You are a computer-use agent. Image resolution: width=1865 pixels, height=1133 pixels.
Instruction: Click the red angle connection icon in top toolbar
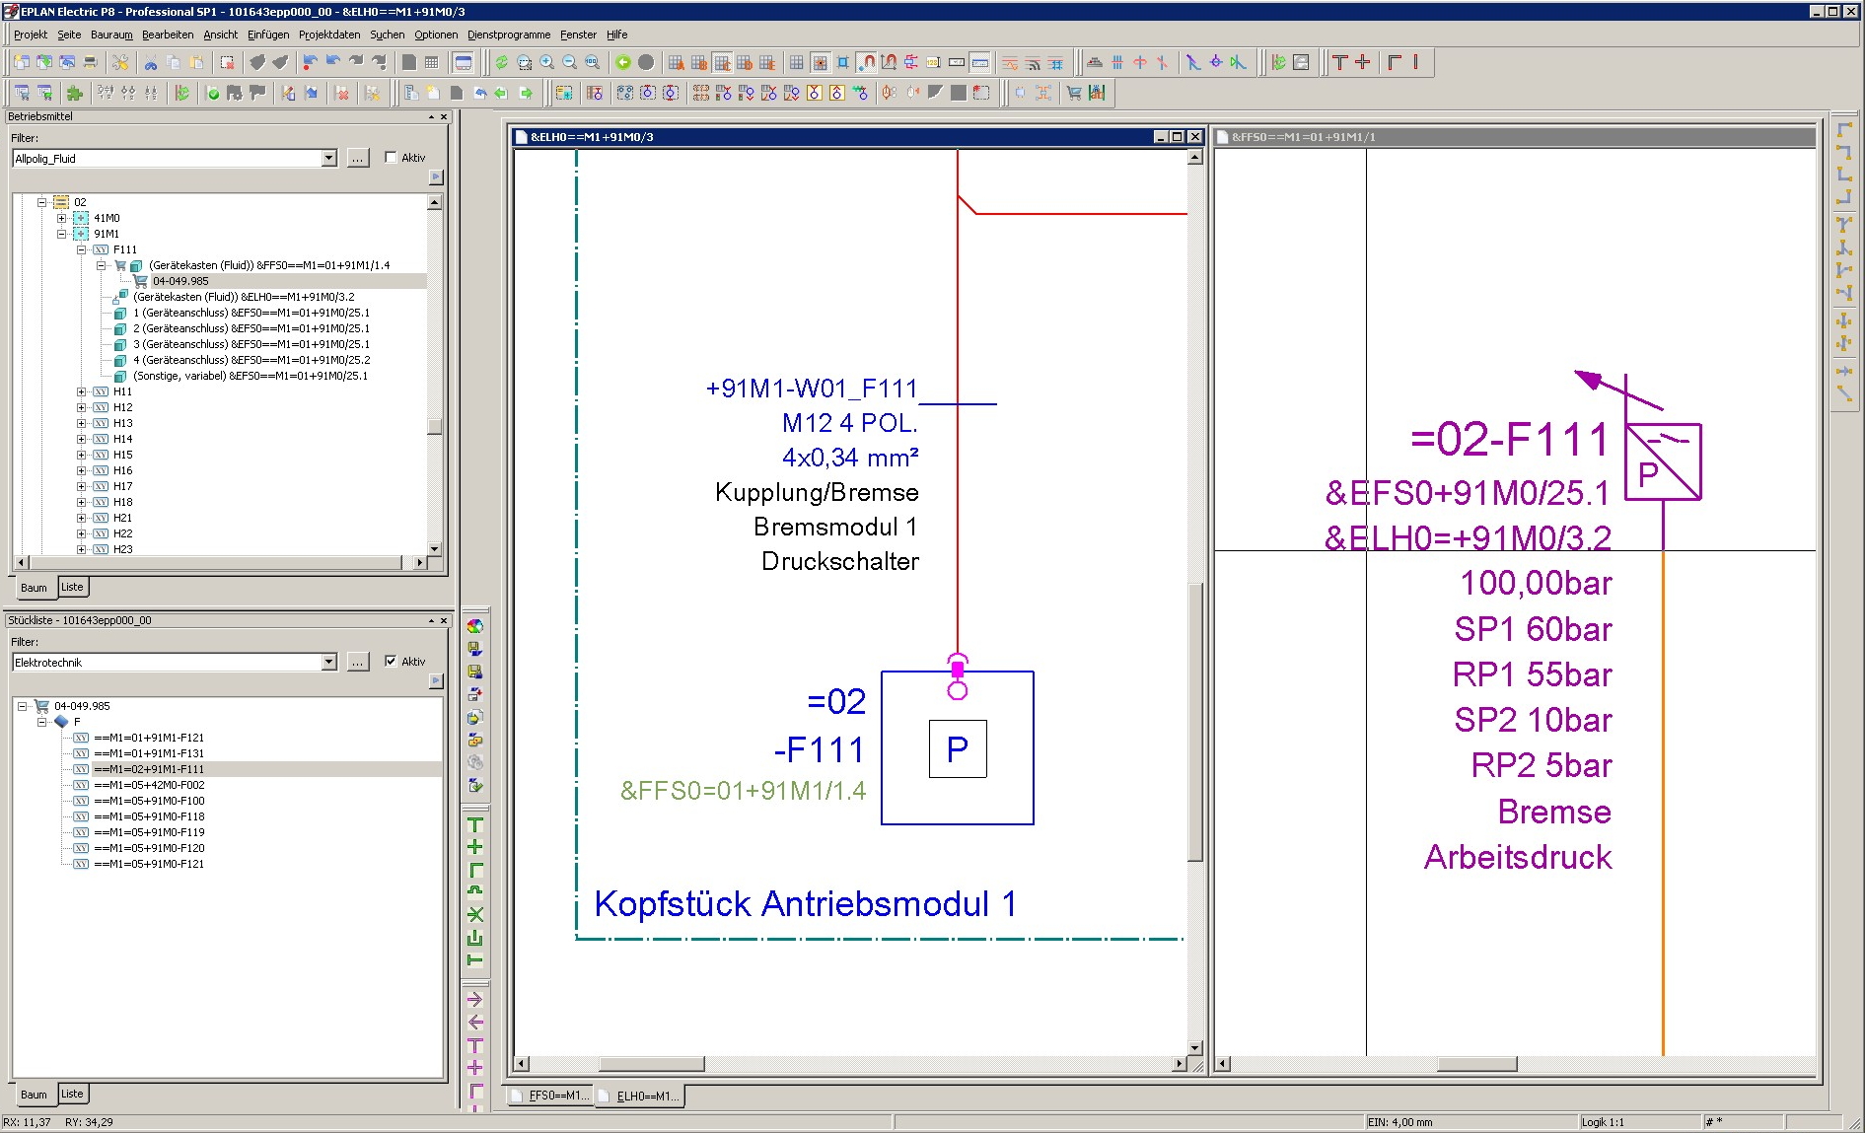1395,62
